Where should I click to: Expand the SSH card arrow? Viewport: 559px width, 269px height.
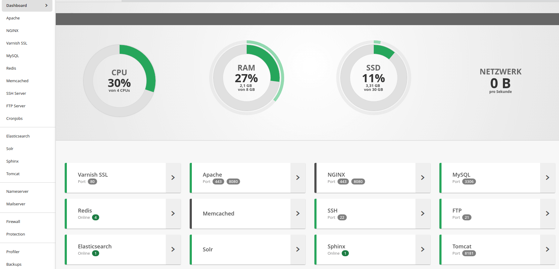point(423,213)
